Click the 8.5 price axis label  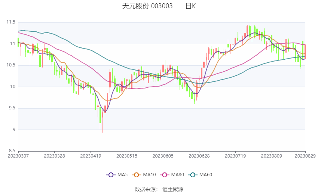pos(12,151)
